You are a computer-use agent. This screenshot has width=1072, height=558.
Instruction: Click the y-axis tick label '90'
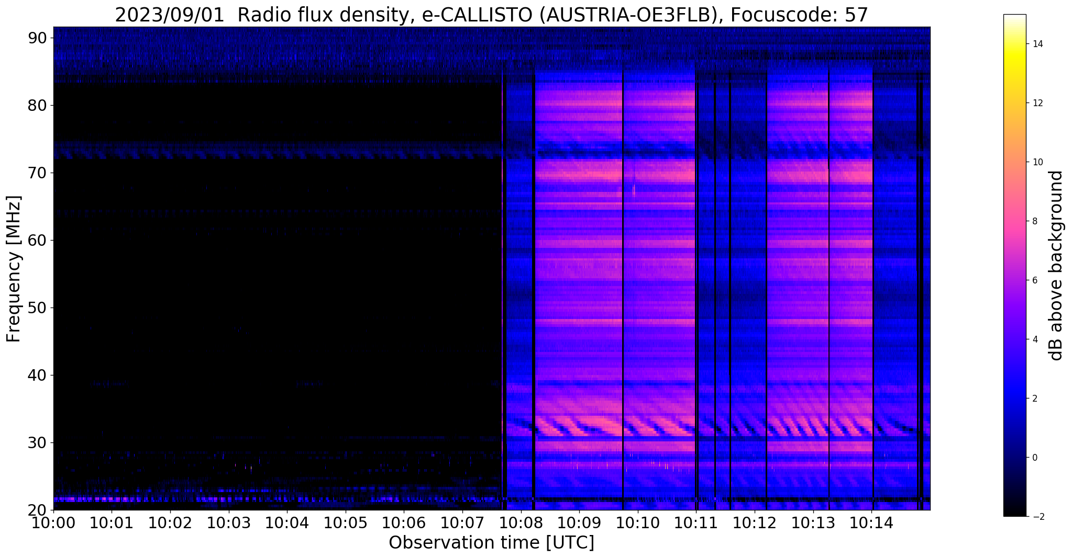coord(37,38)
